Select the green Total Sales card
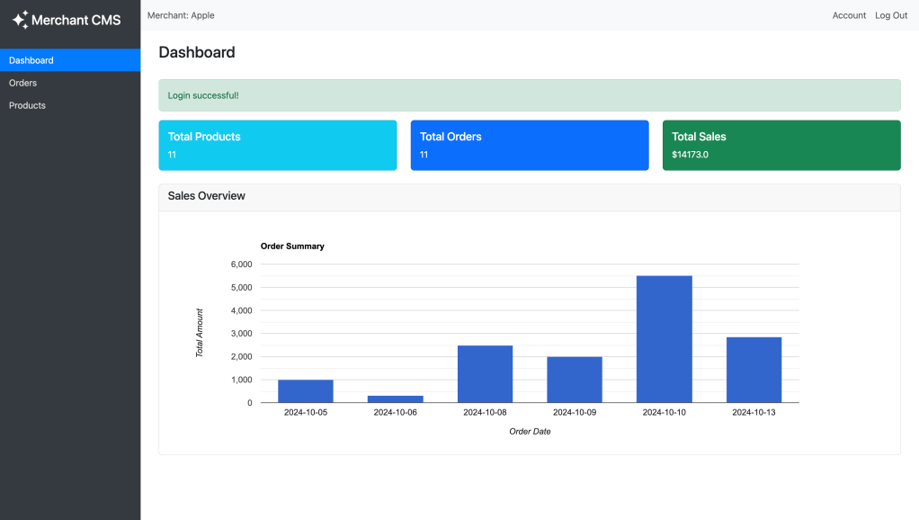Screen dimensions: 919x520 (x=781, y=145)
